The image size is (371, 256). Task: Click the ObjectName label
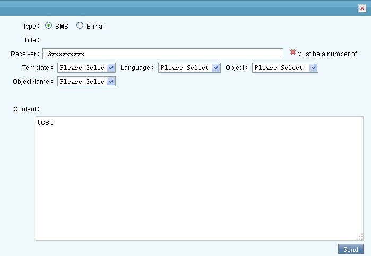tap(32, 82)
